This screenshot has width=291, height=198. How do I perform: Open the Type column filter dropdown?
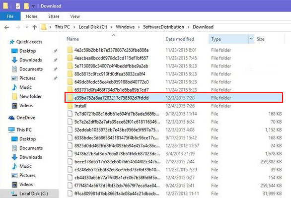(251, 39)
